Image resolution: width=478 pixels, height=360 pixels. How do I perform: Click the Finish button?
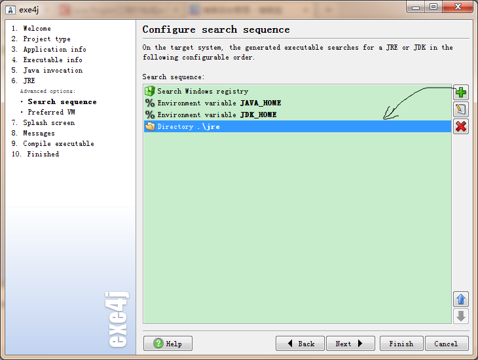click(401, 344)
